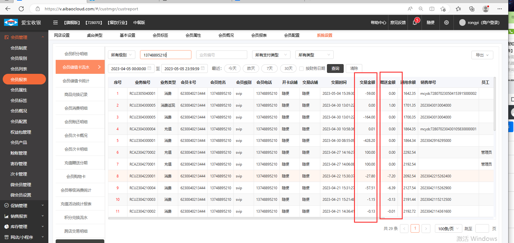Click the browser back arrow
The width and height of the screenshot is (514, 243).
coord(8,9)
